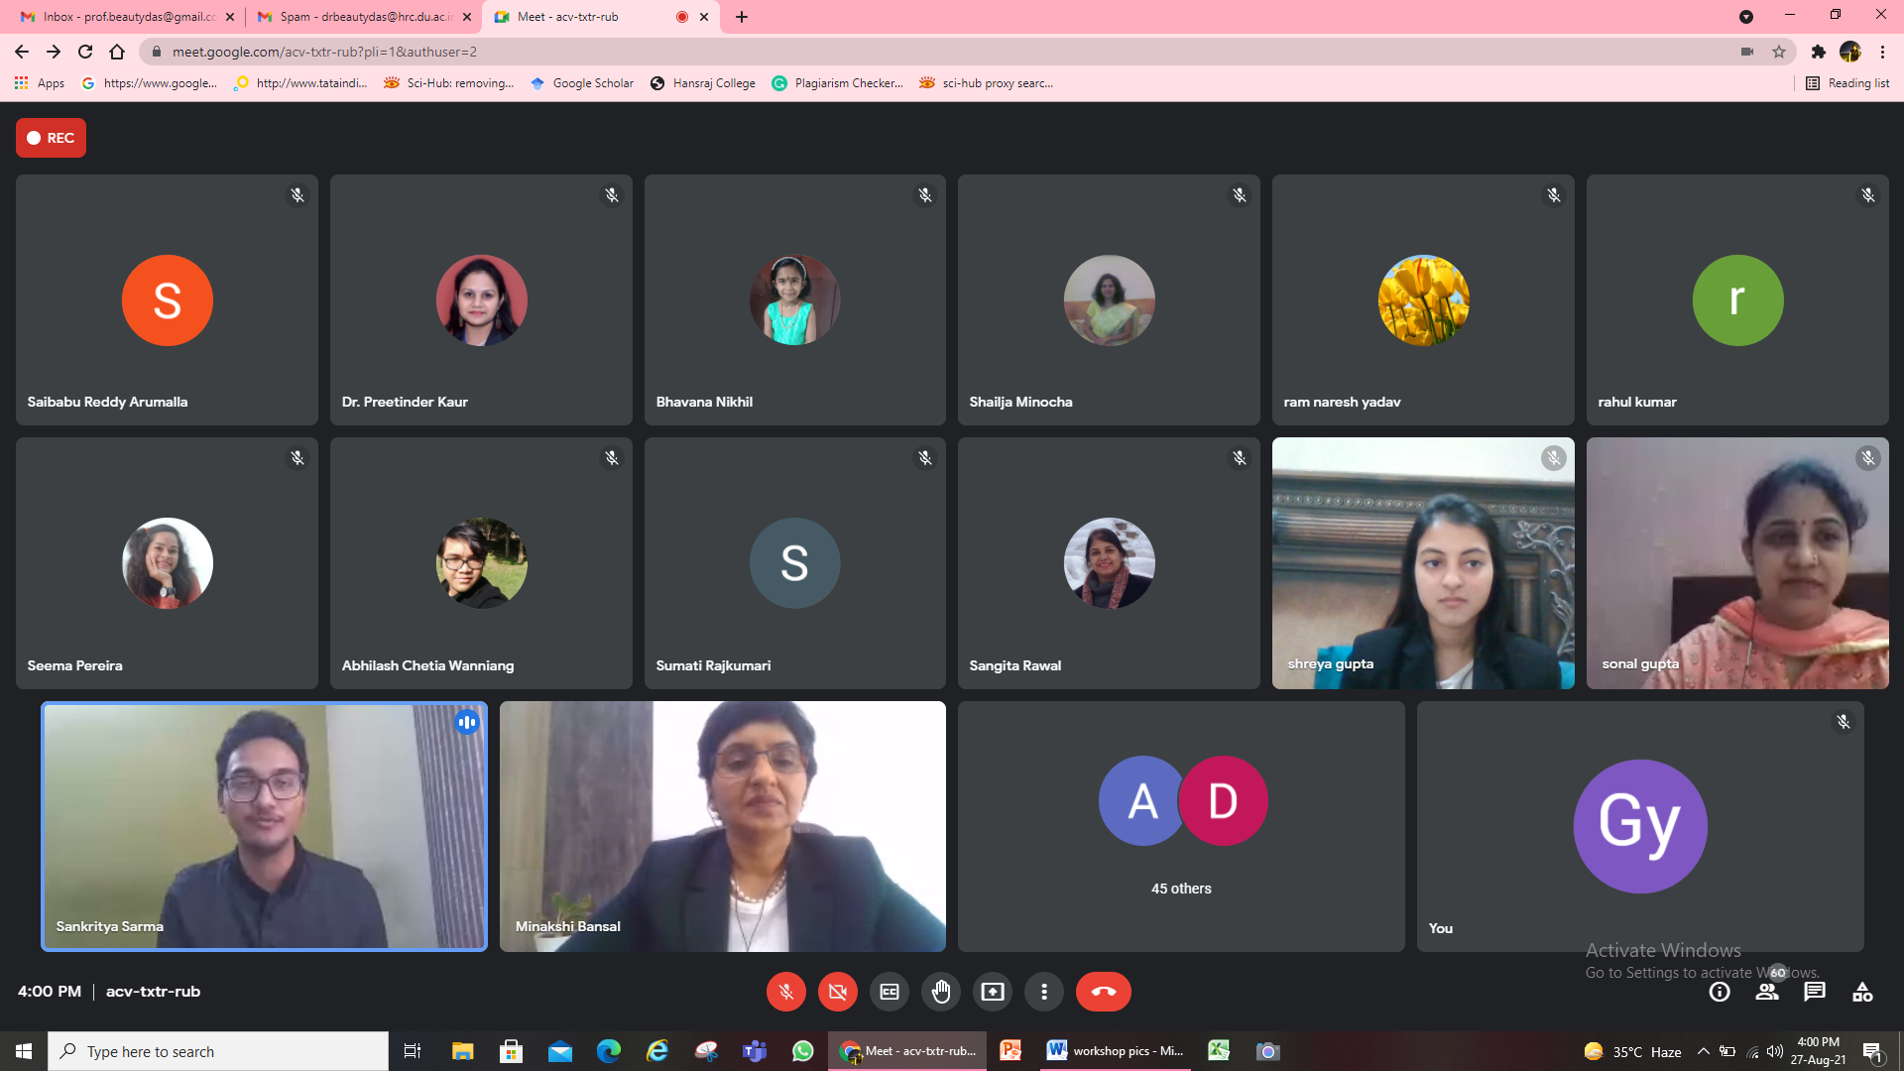Open the Activities panel icon
This screenshot has width=1904, height=1071.
(x=1862, y=992)
